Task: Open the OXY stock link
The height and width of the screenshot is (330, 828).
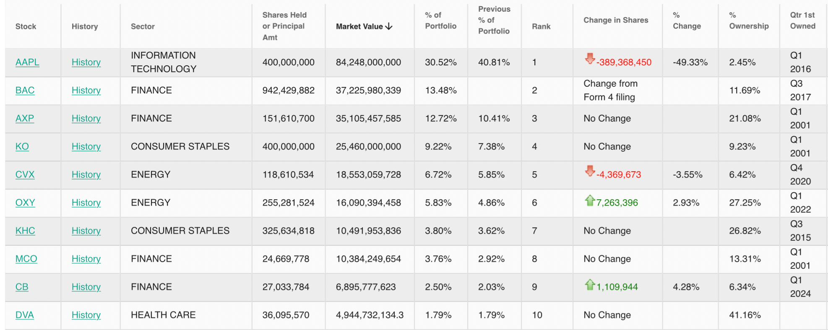Action: (25, 203)
